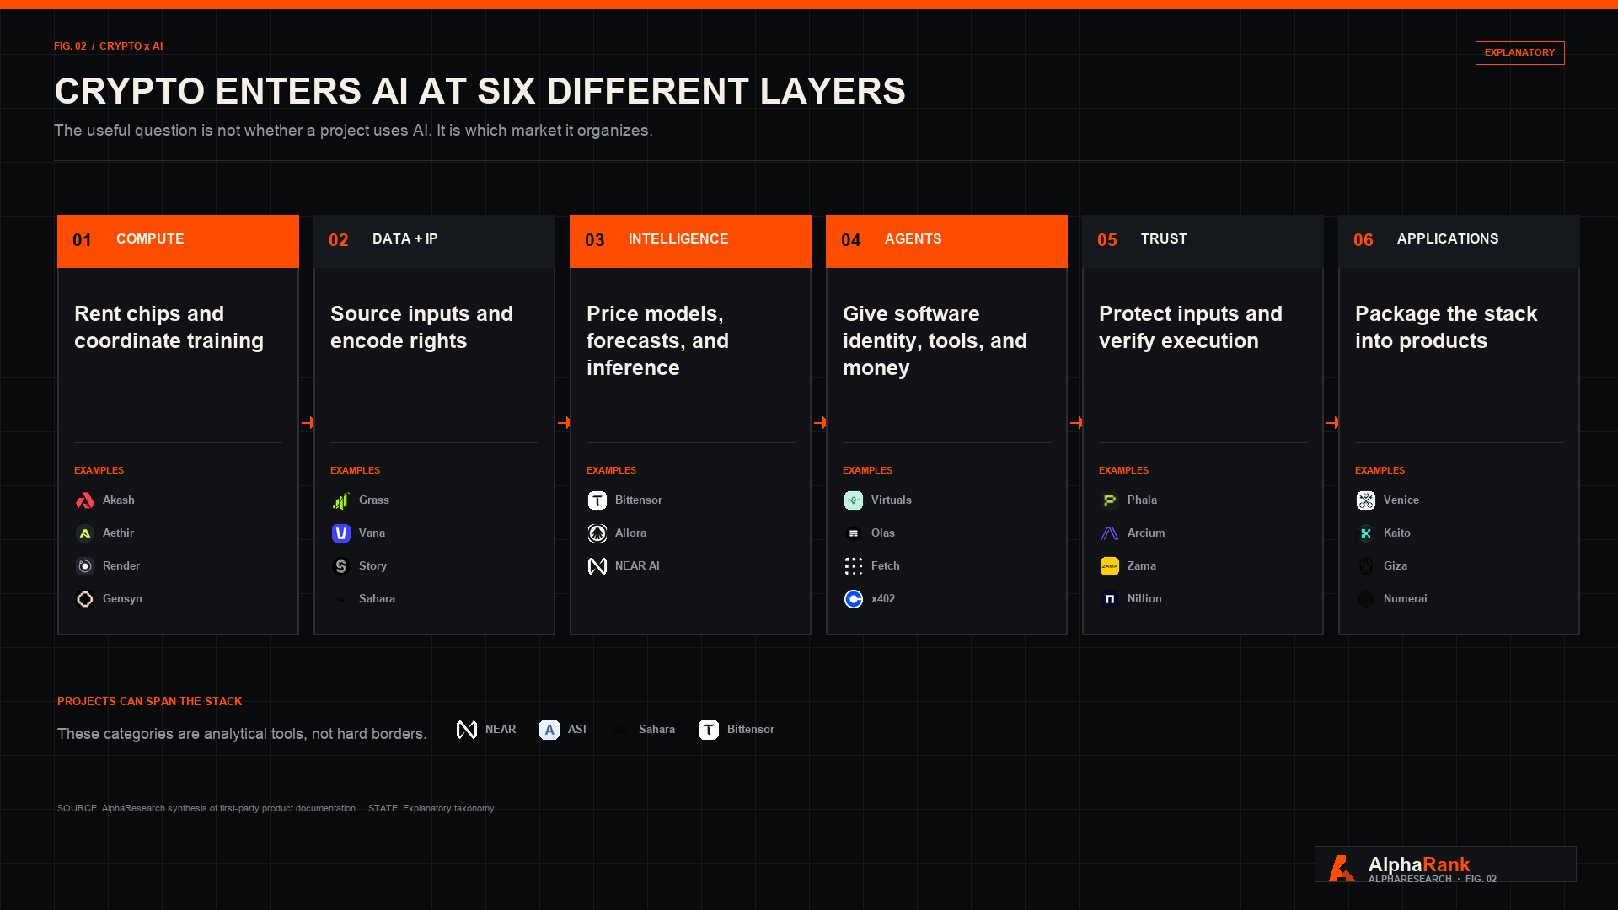Click the ASI logo icon
This screenshot has height=910, width=1618.
tap(549, 730)
